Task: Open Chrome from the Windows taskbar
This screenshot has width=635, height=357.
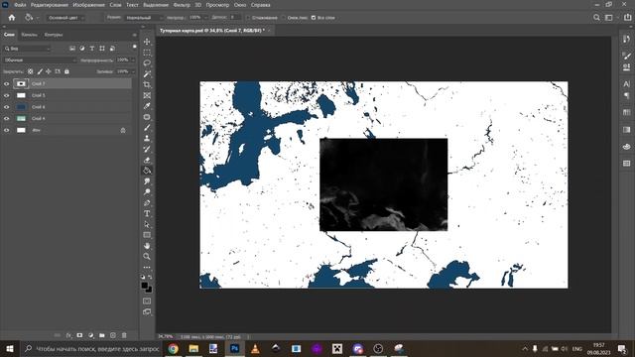Action: (174, 348)
